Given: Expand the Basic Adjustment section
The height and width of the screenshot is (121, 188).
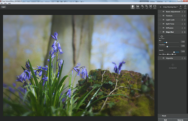Looking at the screenshot, I should click(x=160, y=12).
